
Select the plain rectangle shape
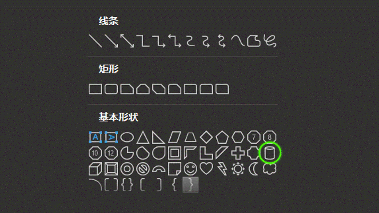pyautogui.click(x=95, y=89)
